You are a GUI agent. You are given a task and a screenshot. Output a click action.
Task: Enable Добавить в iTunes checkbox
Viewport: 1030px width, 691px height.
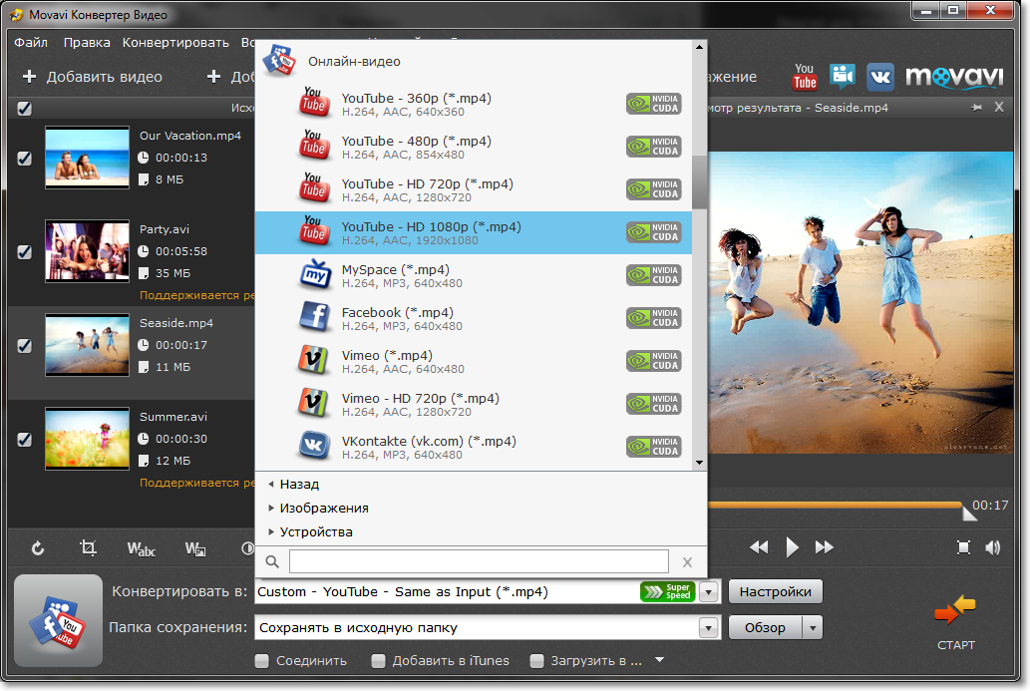[x=378, y=660]
